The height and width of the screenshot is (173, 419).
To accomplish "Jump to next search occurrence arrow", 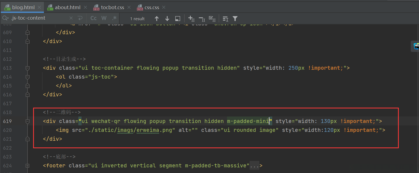I will tap(167, 19).
